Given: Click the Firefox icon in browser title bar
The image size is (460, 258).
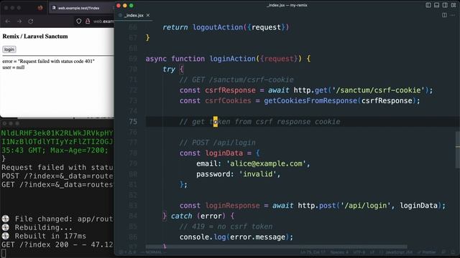Looking at the screenshot, I should [40, 8].
